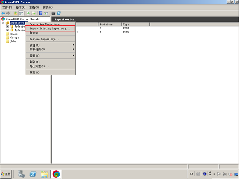Click the network tray icon
Image resolution: width=239 pixels, height=179 pixels.
pos(225,174)
